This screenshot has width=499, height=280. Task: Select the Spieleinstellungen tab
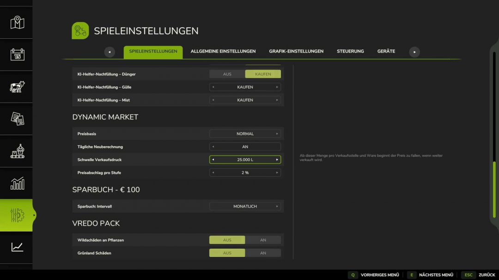tap(153, 52)
